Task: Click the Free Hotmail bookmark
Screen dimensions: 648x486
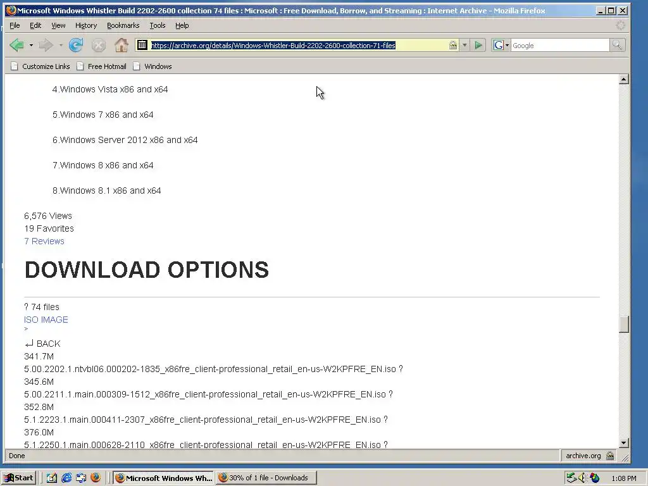Action: pos(101,66)
